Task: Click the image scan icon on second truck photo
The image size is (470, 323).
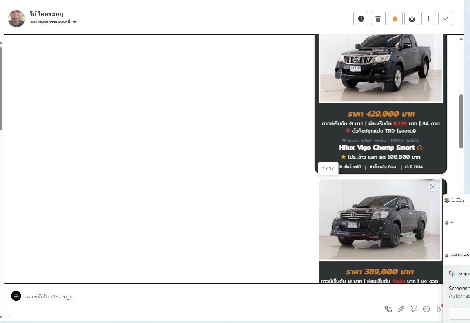Action: (x=433, y=187)
